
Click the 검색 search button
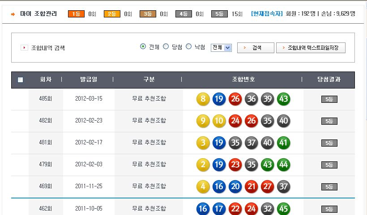pos(256,48)
